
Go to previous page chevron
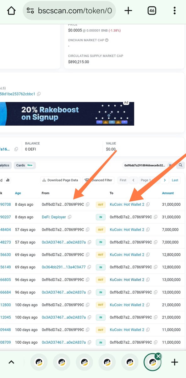pos(134,180)
